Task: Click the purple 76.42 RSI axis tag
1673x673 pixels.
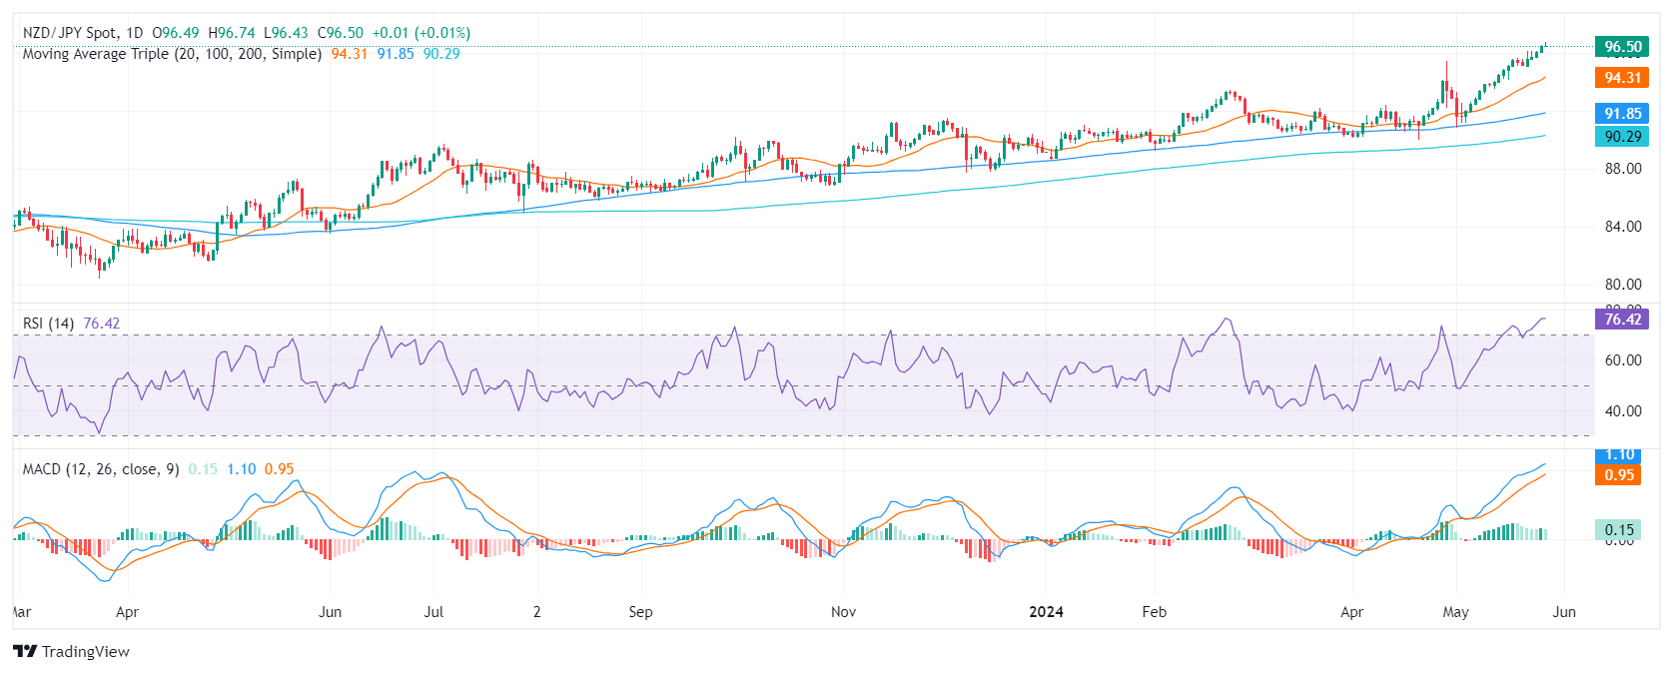Action: [x=1622, y=320]
